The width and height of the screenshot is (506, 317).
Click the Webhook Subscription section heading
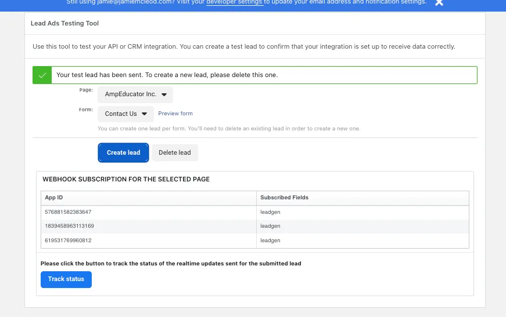tap(126, 179)
